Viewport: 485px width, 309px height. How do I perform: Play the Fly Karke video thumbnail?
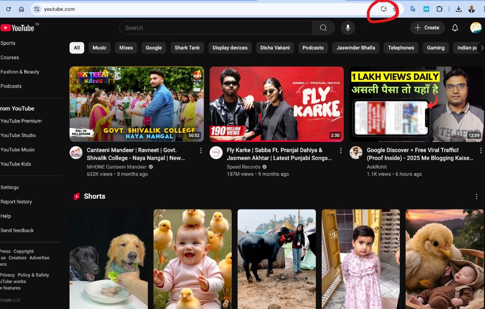click(x=276, y=104)
